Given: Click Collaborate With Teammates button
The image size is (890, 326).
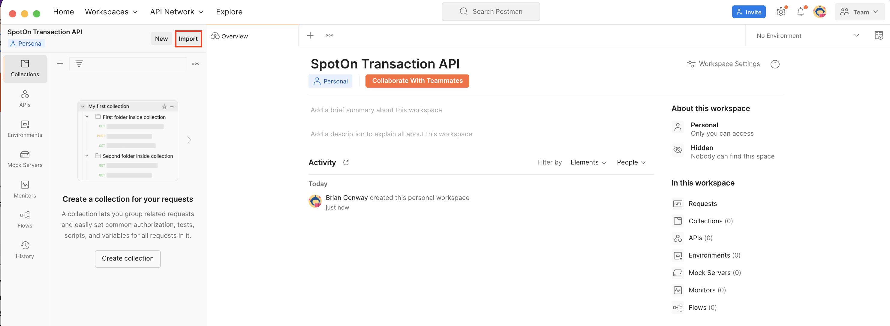Looking at the screenshot, I should (x=417, y=80).
